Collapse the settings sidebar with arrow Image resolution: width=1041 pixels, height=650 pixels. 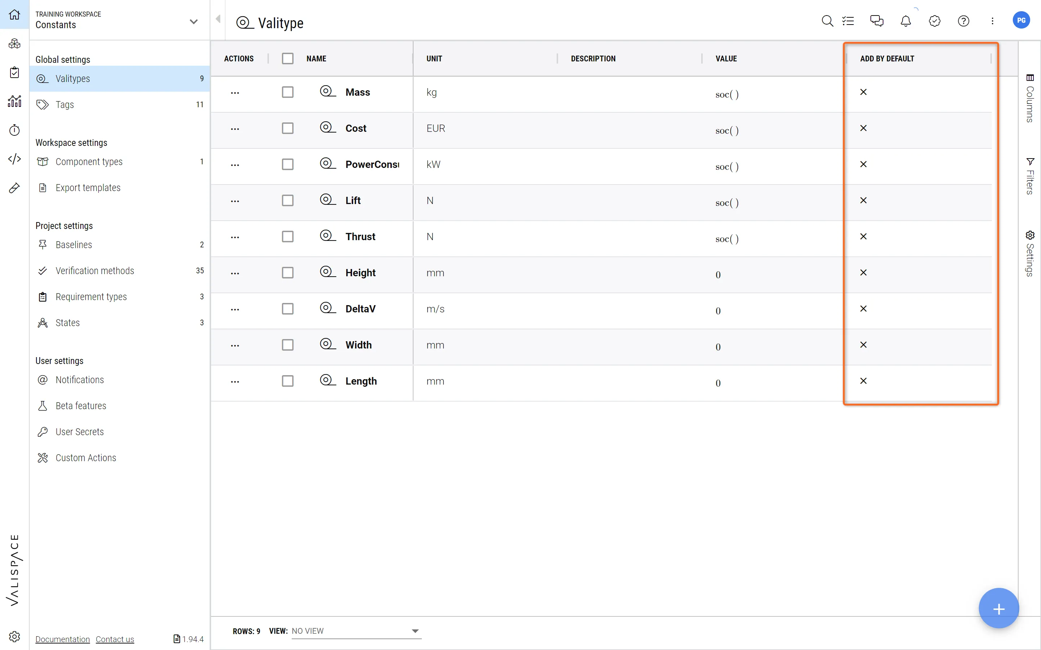[218, 19]
